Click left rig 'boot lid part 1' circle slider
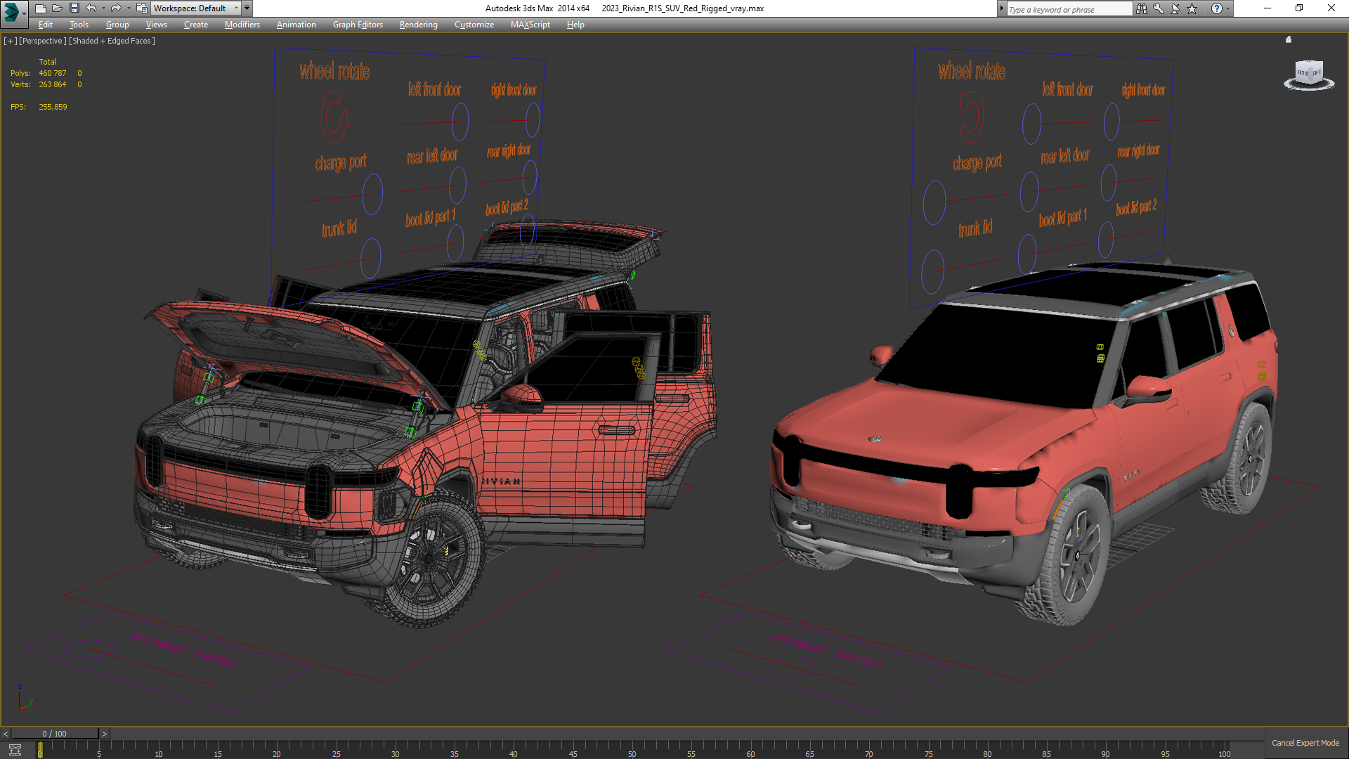 [455, 243]
